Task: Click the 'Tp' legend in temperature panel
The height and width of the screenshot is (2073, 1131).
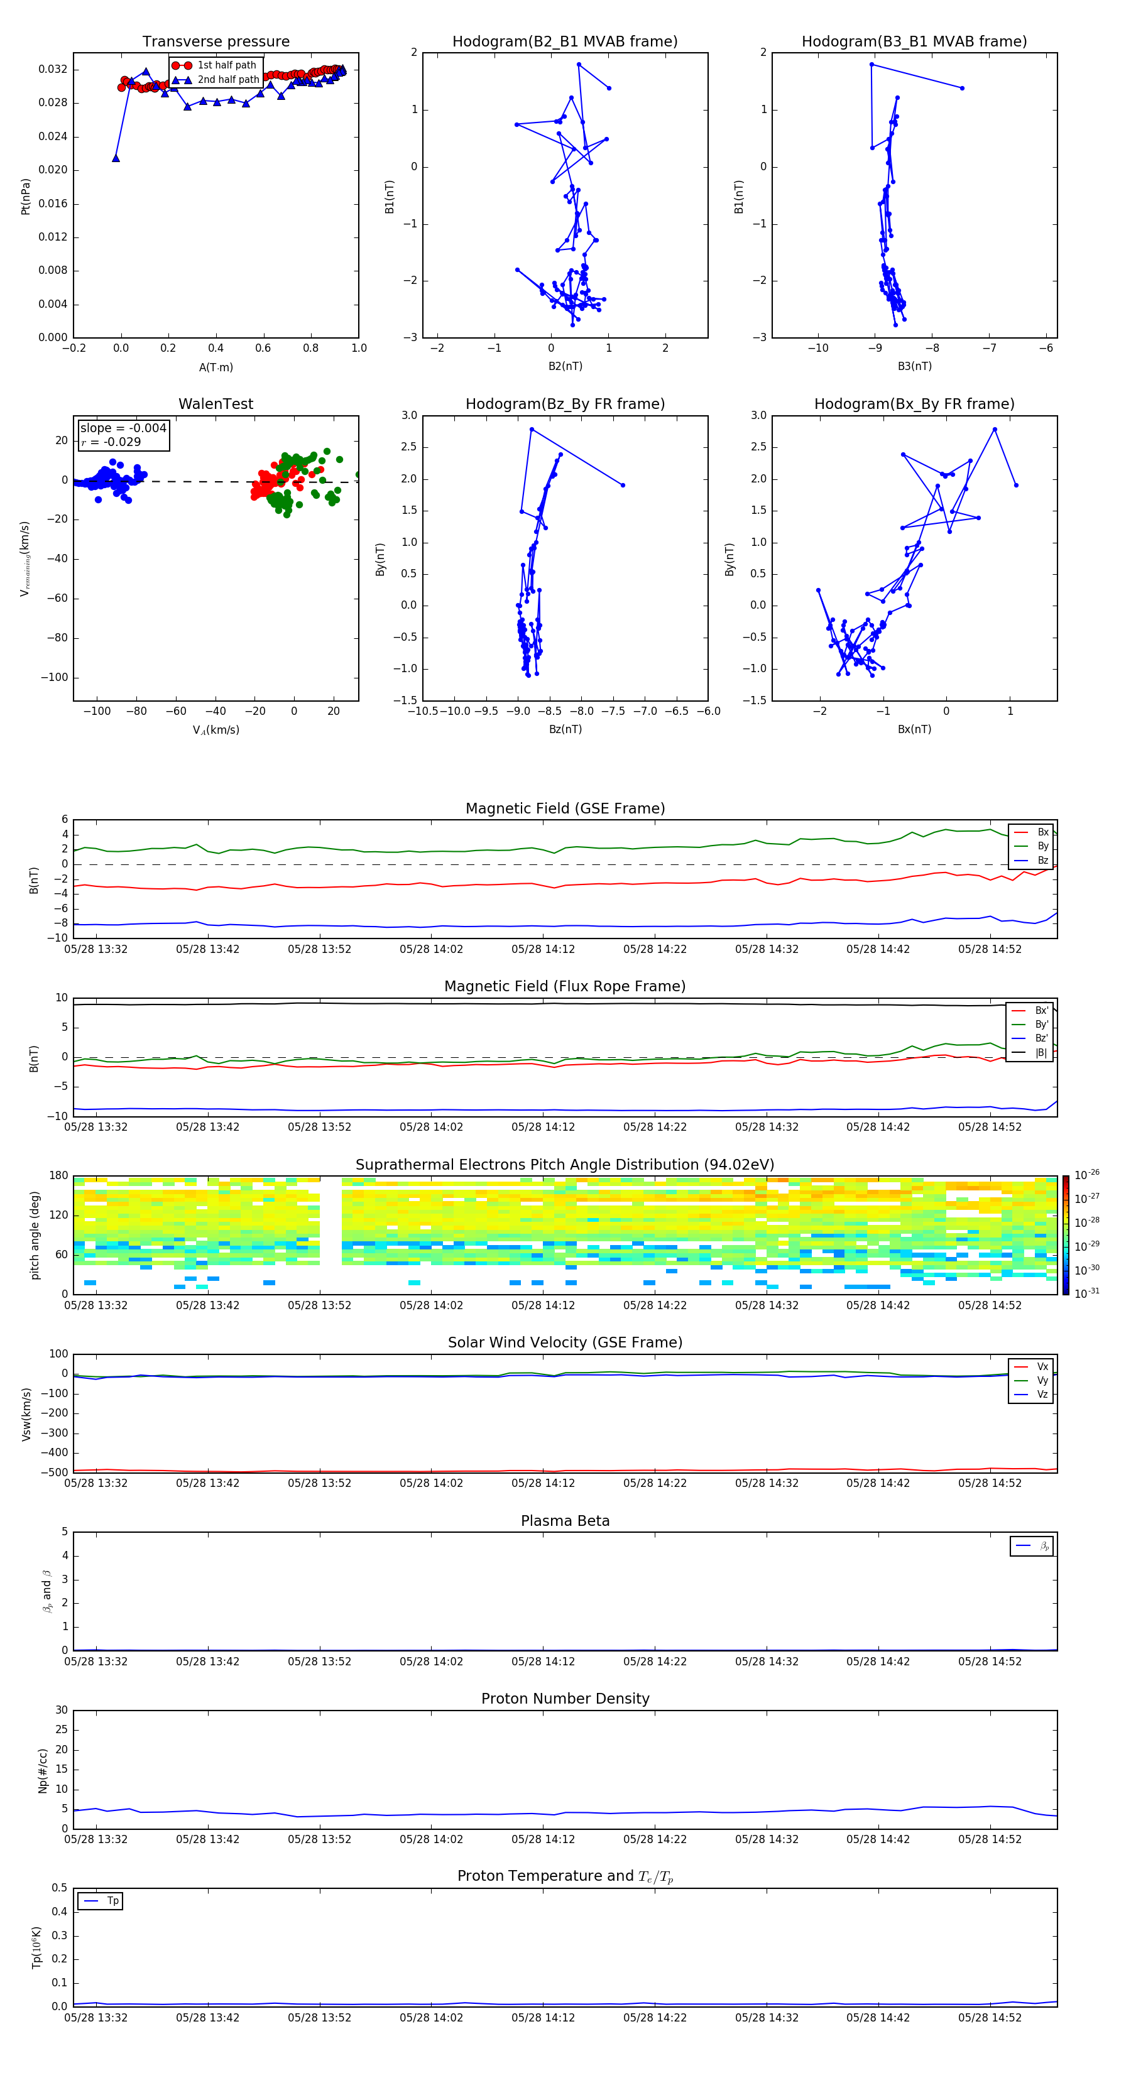Action: click(101, 1901)
